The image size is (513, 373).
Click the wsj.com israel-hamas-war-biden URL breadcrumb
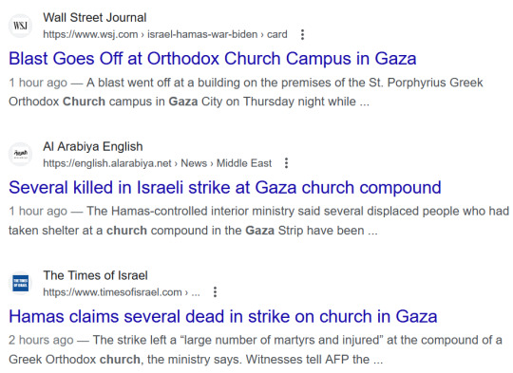pyautogui.click(x=165, y=34)
